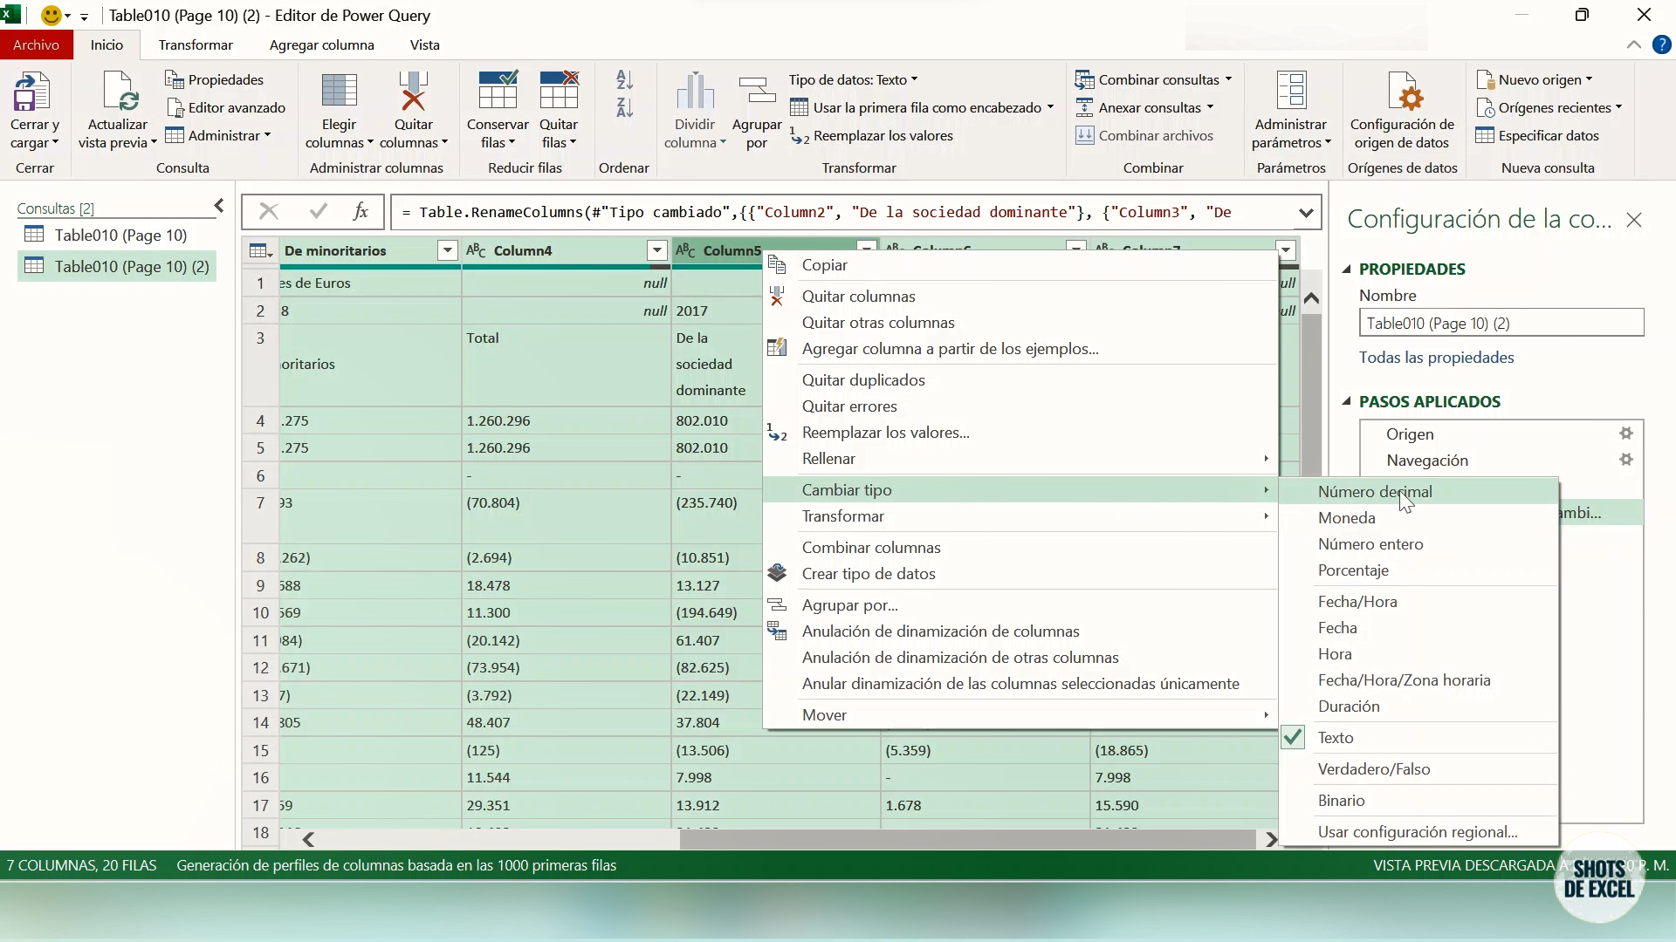The width and height of the screenshot is (1676, 942).
Task: Choose Número decimal in the submenu
Action: [x=1419, y=492]
